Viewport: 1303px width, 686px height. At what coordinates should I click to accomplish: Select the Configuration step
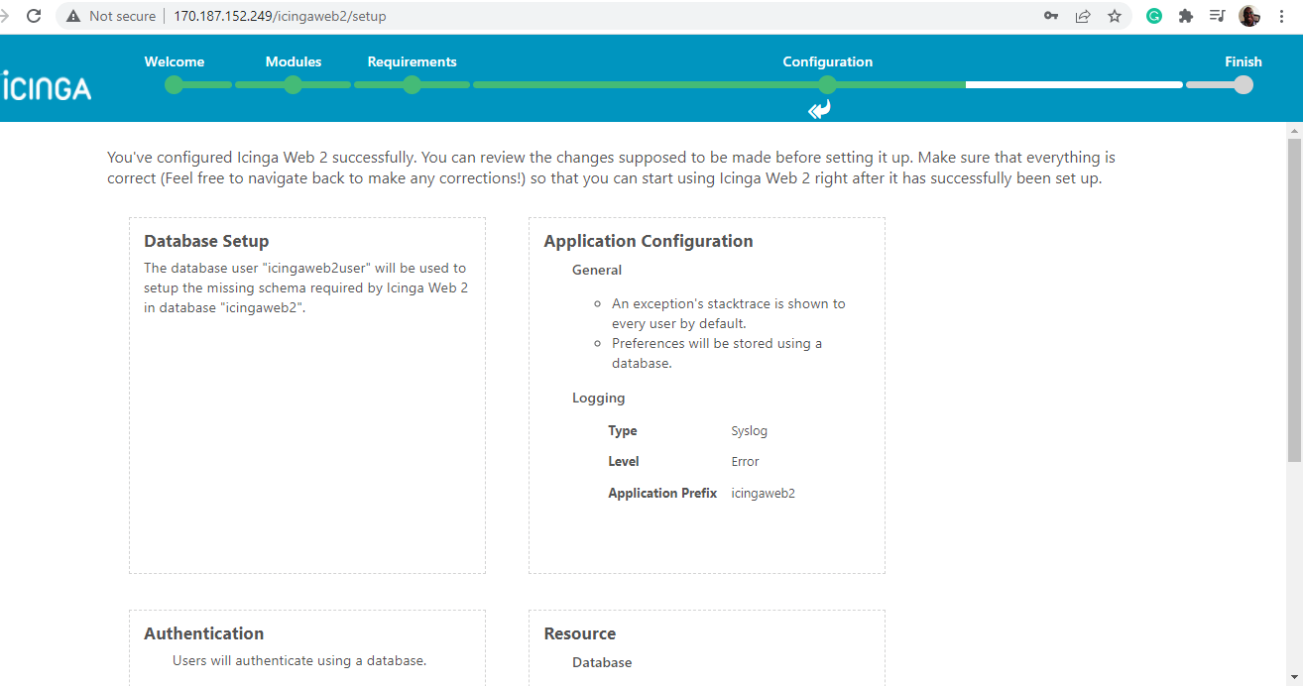tap(827, 61)
